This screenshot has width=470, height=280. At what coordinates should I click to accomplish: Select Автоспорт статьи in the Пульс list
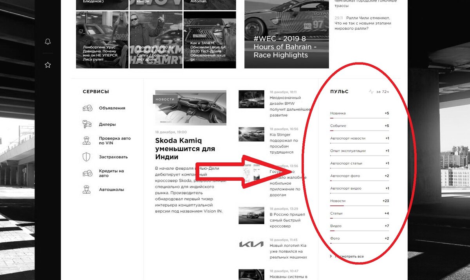tap(360, 163)
